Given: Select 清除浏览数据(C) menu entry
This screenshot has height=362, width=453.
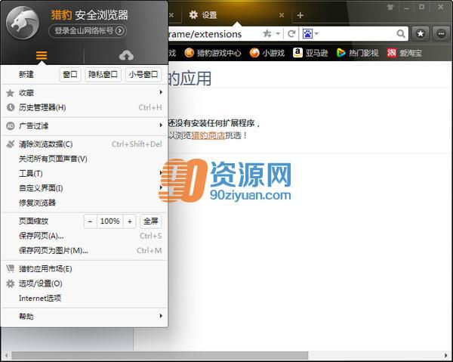Looking at the screenshot, I should point(84,144).
